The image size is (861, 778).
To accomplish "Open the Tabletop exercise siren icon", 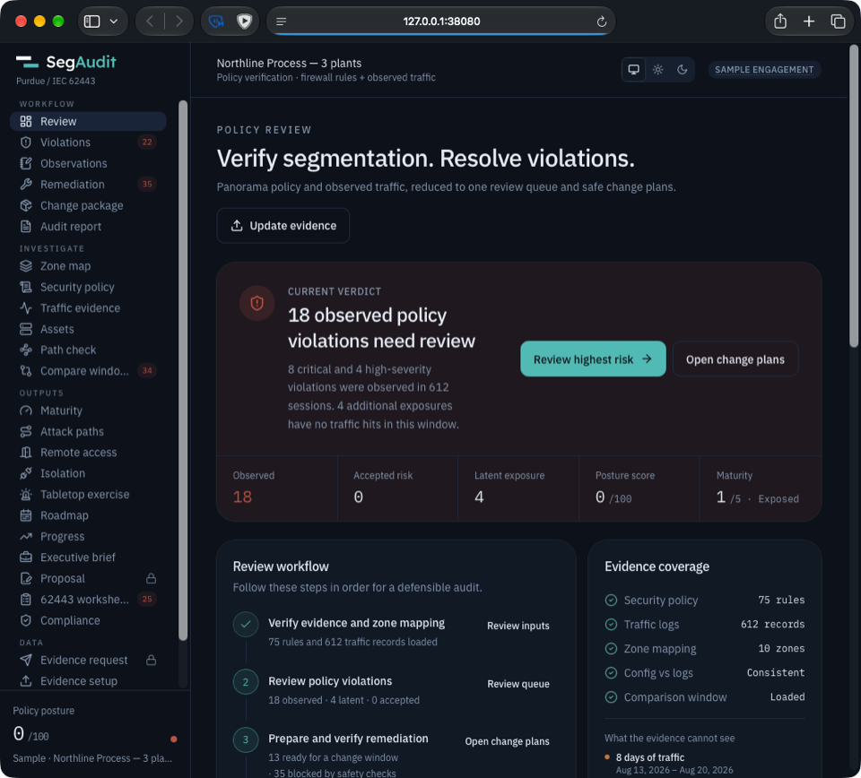I will tap(26, 495).
